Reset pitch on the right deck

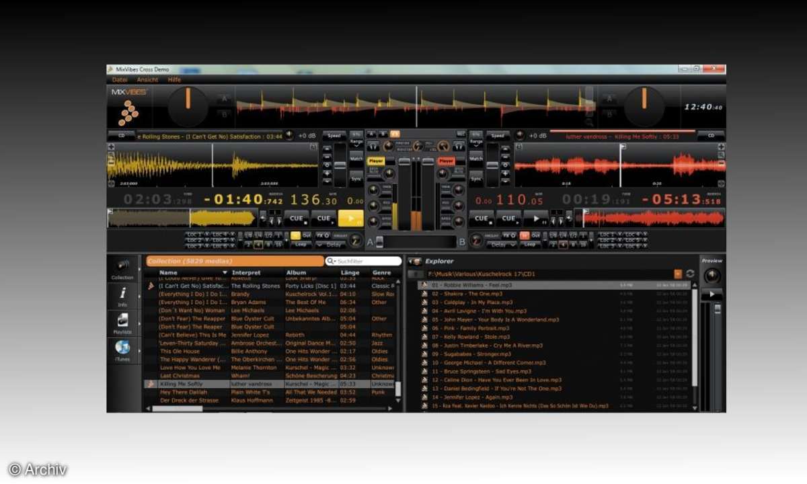(x=505, y=165)
